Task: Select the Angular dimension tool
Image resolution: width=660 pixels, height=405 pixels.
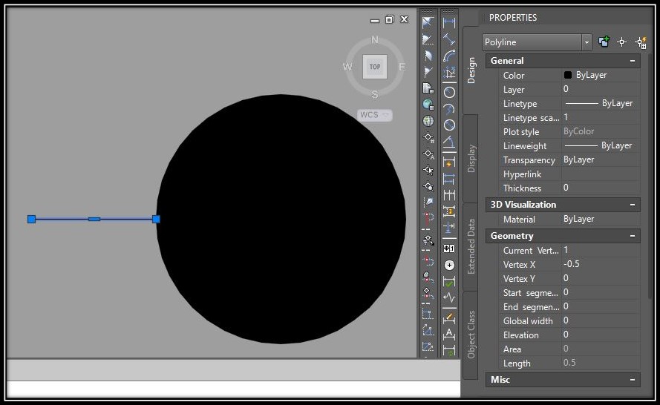Action: click(449, 142)
